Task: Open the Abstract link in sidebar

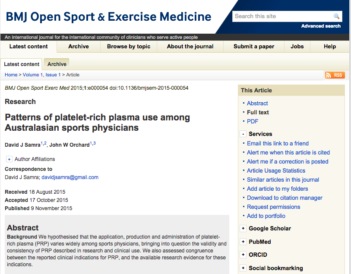Action: tap(257, 103)
